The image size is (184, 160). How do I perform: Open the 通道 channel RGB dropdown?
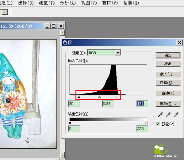[x=118, y=53]
